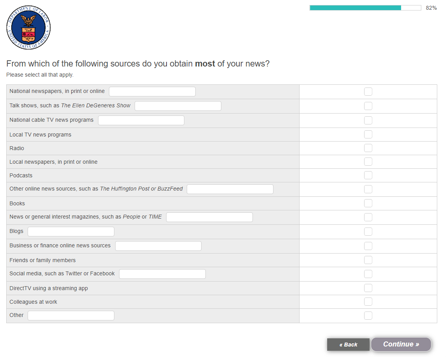Focus the National newspapers text field
The image size is (447, 357).
pyautogui.click(x=152, y=92)
